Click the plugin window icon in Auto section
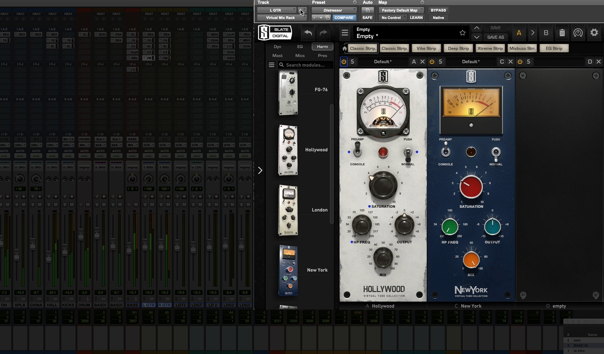Image resolution: width=604 pixels, height=354 pixels. pyautogui.click(x=367, y=10)
